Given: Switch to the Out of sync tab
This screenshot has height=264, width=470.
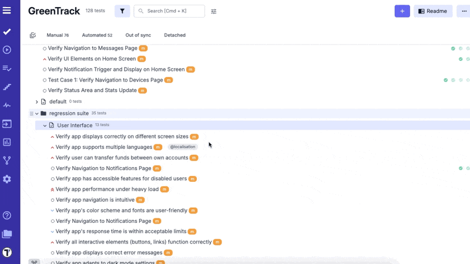Looking at the screenshot, I should (x=137, y=35).
